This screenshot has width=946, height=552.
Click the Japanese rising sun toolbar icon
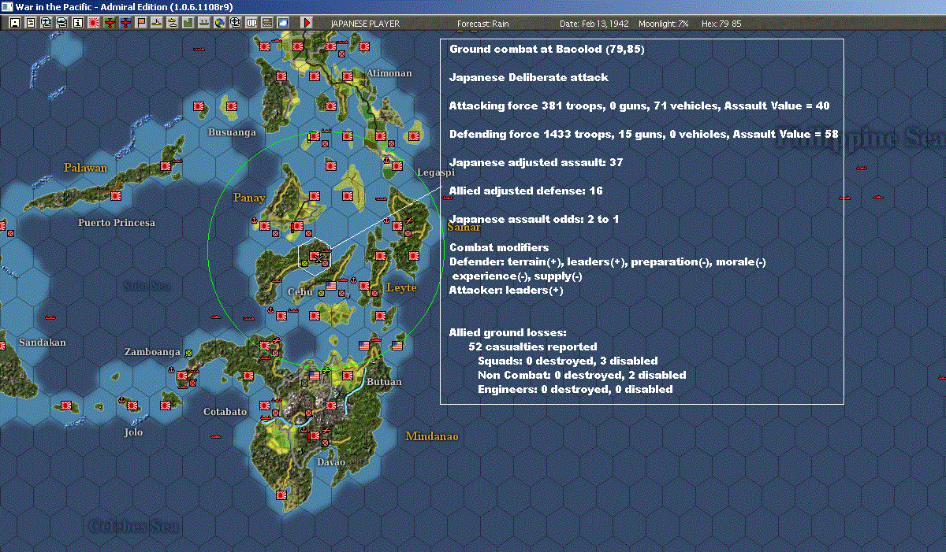click(94, 23)
